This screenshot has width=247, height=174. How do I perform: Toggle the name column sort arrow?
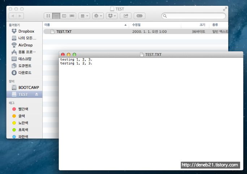tap(125, 25)
